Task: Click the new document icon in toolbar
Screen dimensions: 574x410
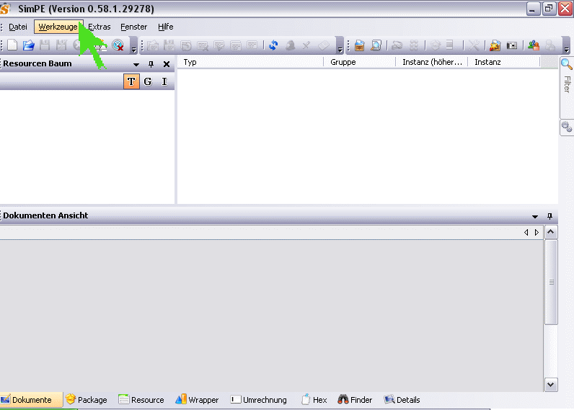Action: pos(12,45)
